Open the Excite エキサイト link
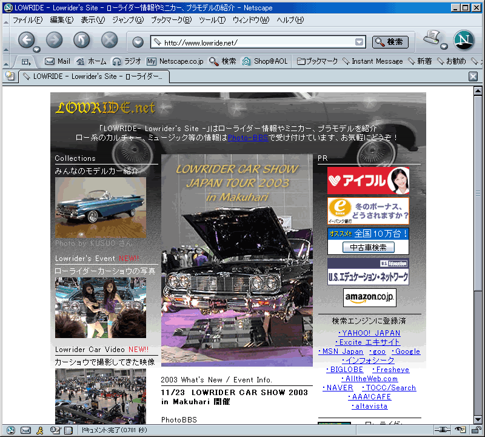485x437 pixels. 368,342
